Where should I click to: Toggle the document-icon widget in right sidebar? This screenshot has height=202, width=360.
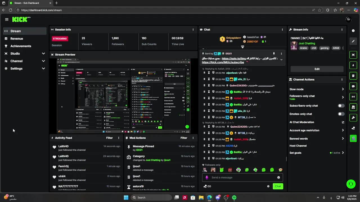353,76
